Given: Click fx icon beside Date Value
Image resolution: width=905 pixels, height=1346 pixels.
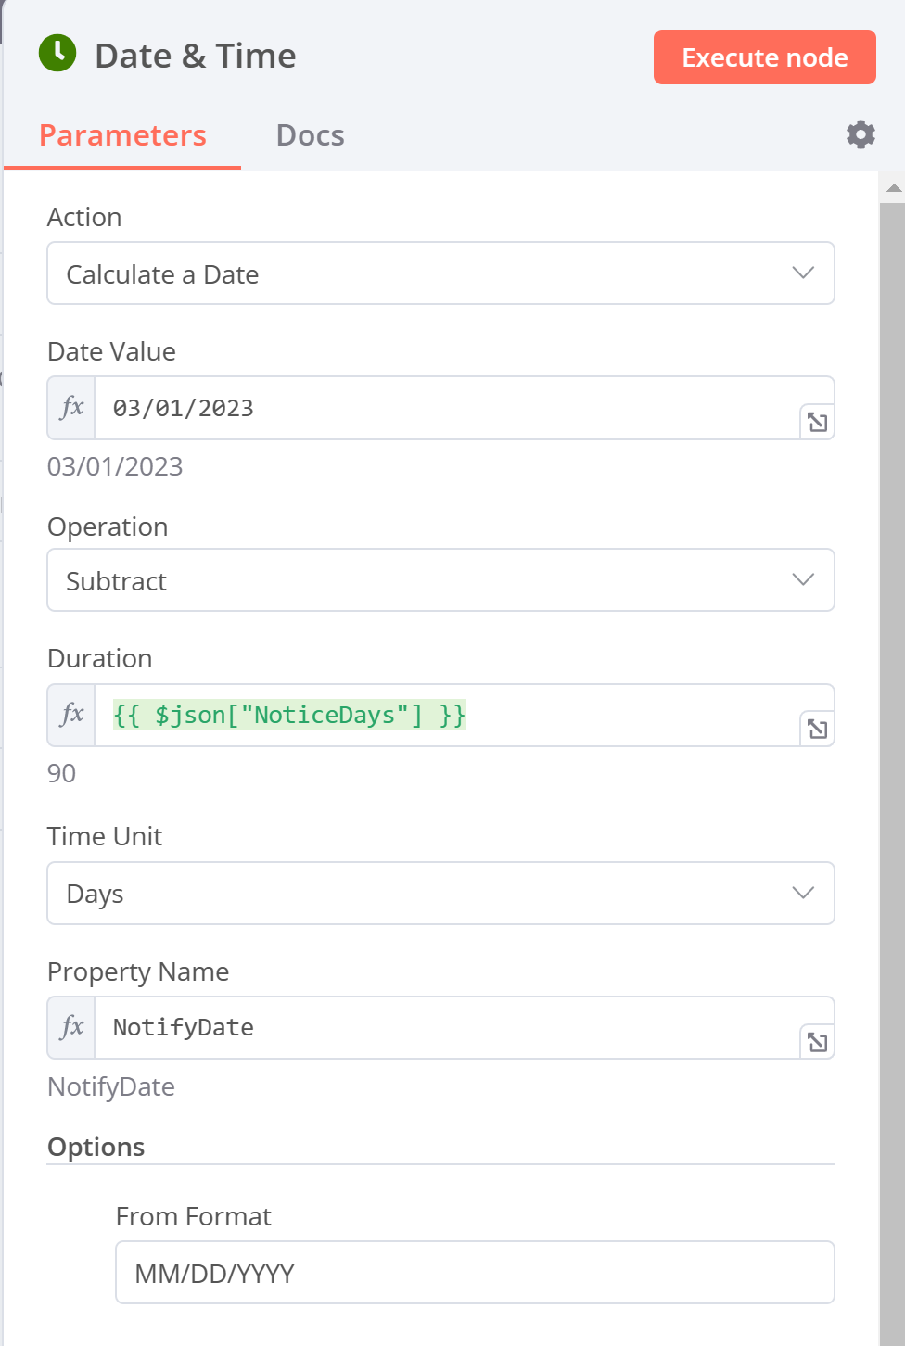Looking at the screenshot, I should pyautogui.click(x=71, y=408).
